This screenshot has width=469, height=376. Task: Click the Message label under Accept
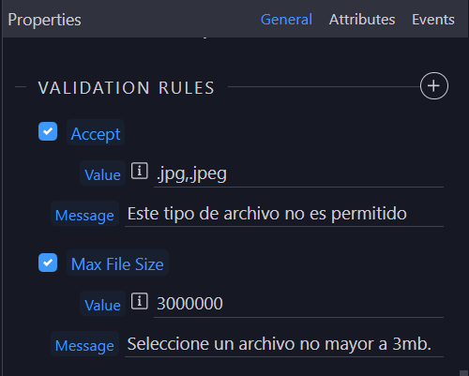point(84,214)
